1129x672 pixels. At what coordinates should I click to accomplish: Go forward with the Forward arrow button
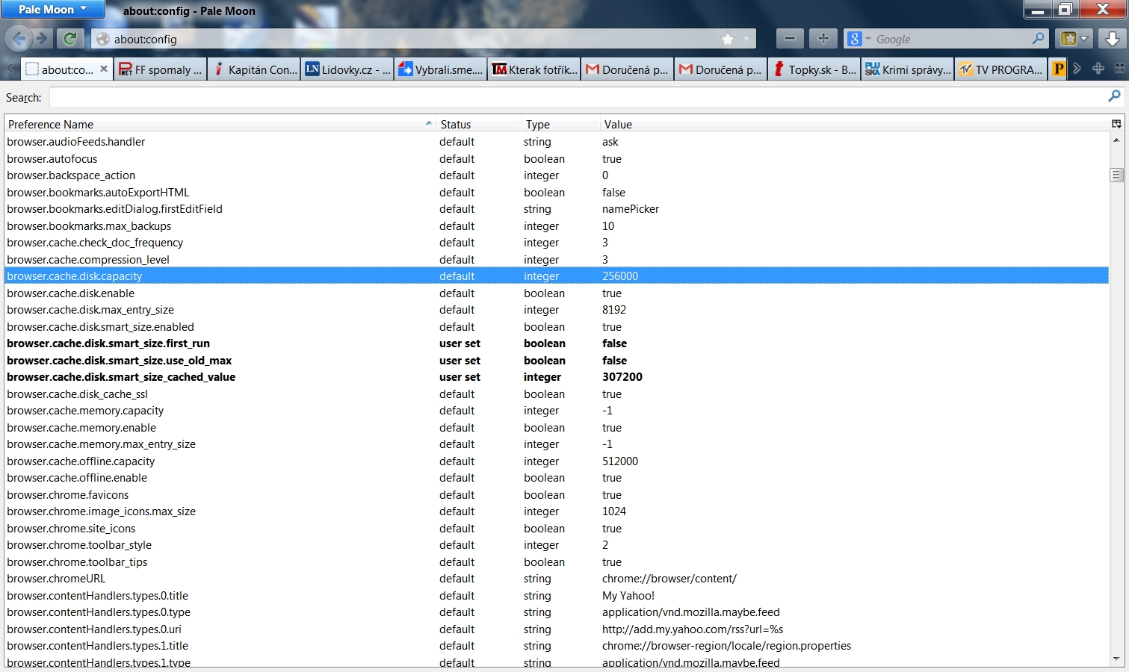[x=42, y=38]
